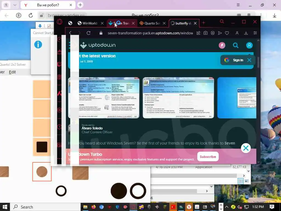
Task: Open Edit menu in Quarto Solver
Action: (12, 72)
